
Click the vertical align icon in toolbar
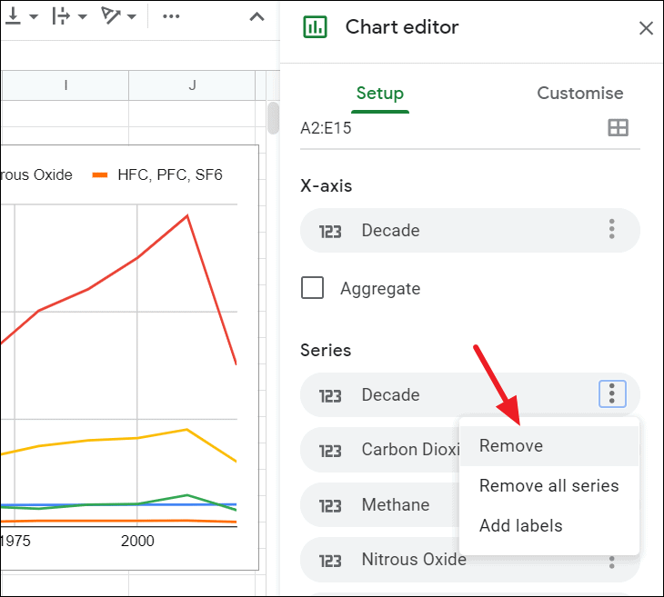13,16
